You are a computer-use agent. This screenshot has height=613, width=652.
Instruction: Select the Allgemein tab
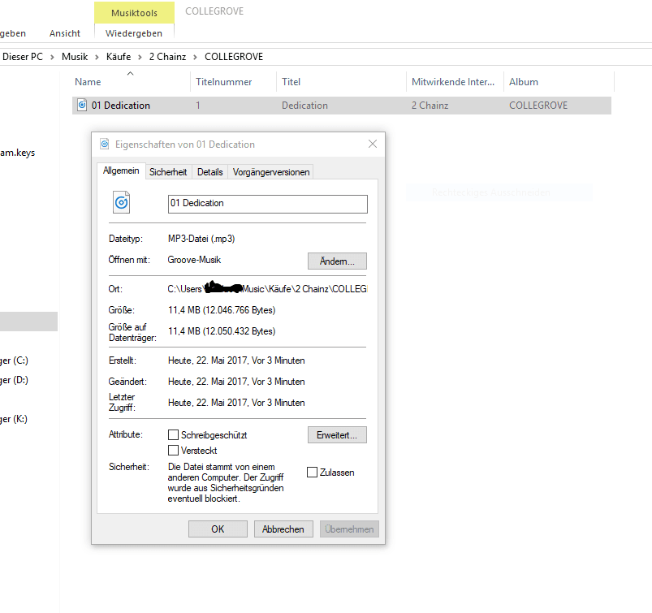click(121, 171)
